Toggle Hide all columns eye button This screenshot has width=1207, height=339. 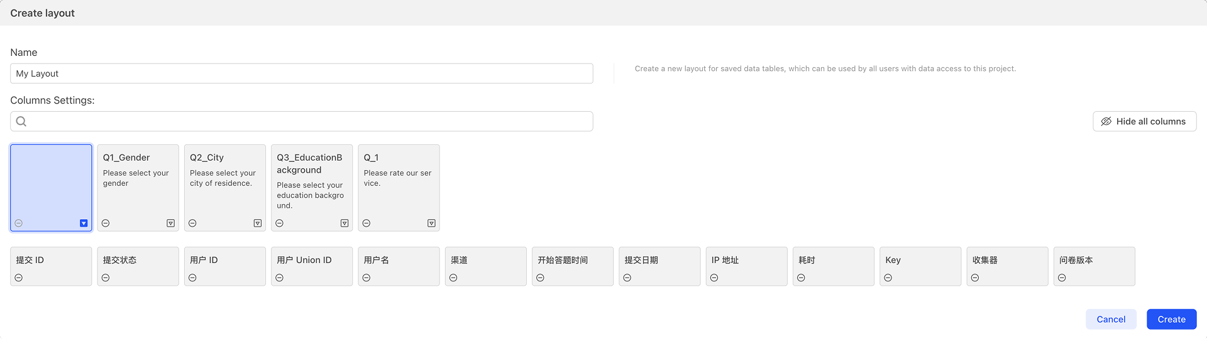click(x=1144, y=121)
